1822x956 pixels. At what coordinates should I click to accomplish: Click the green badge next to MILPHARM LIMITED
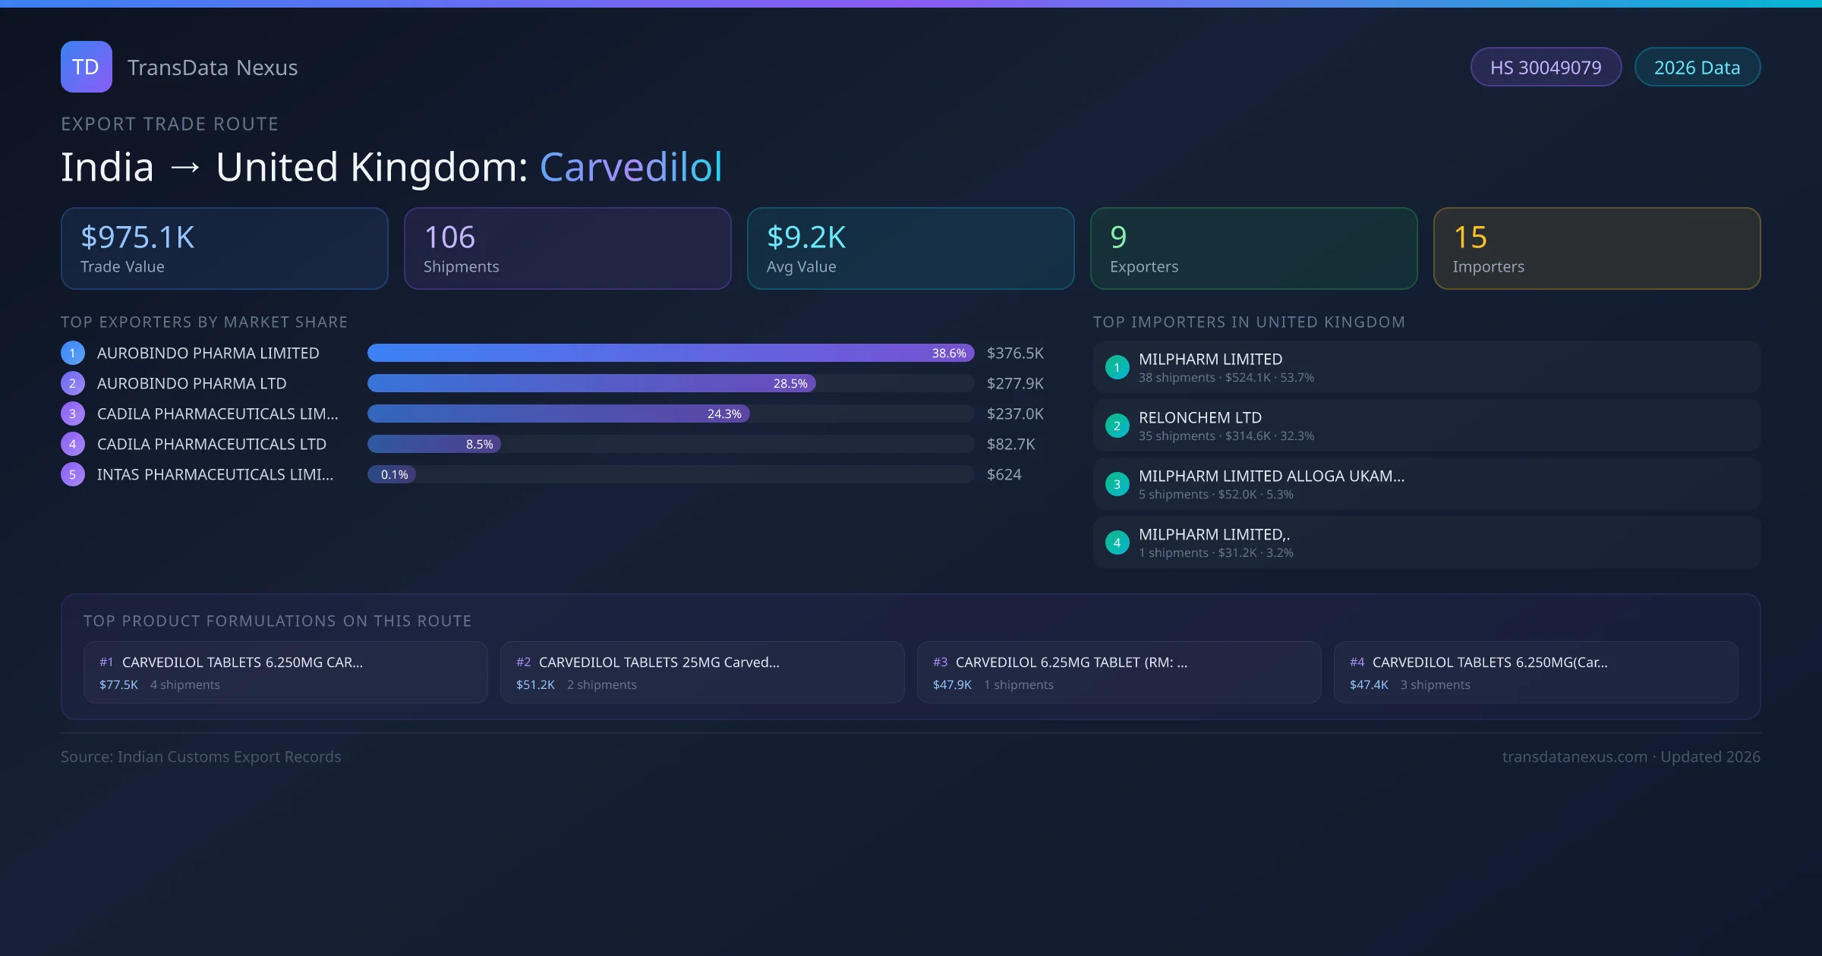(x=1117, y=366)
